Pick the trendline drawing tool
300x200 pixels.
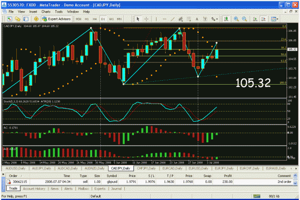(x=173, y=19)
